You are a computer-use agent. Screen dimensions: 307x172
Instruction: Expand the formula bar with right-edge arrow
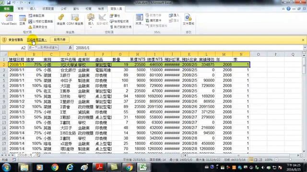pos(305,48)
